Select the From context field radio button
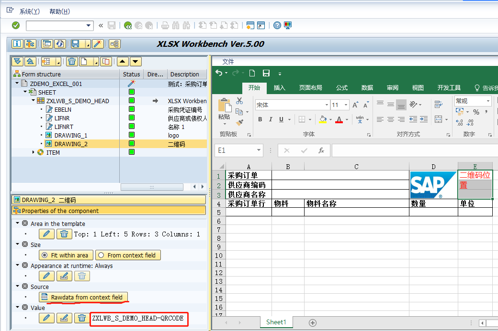 tap(128, 255)
